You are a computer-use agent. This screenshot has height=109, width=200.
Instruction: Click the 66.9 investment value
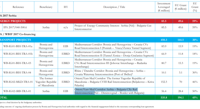tap(164, 54)
